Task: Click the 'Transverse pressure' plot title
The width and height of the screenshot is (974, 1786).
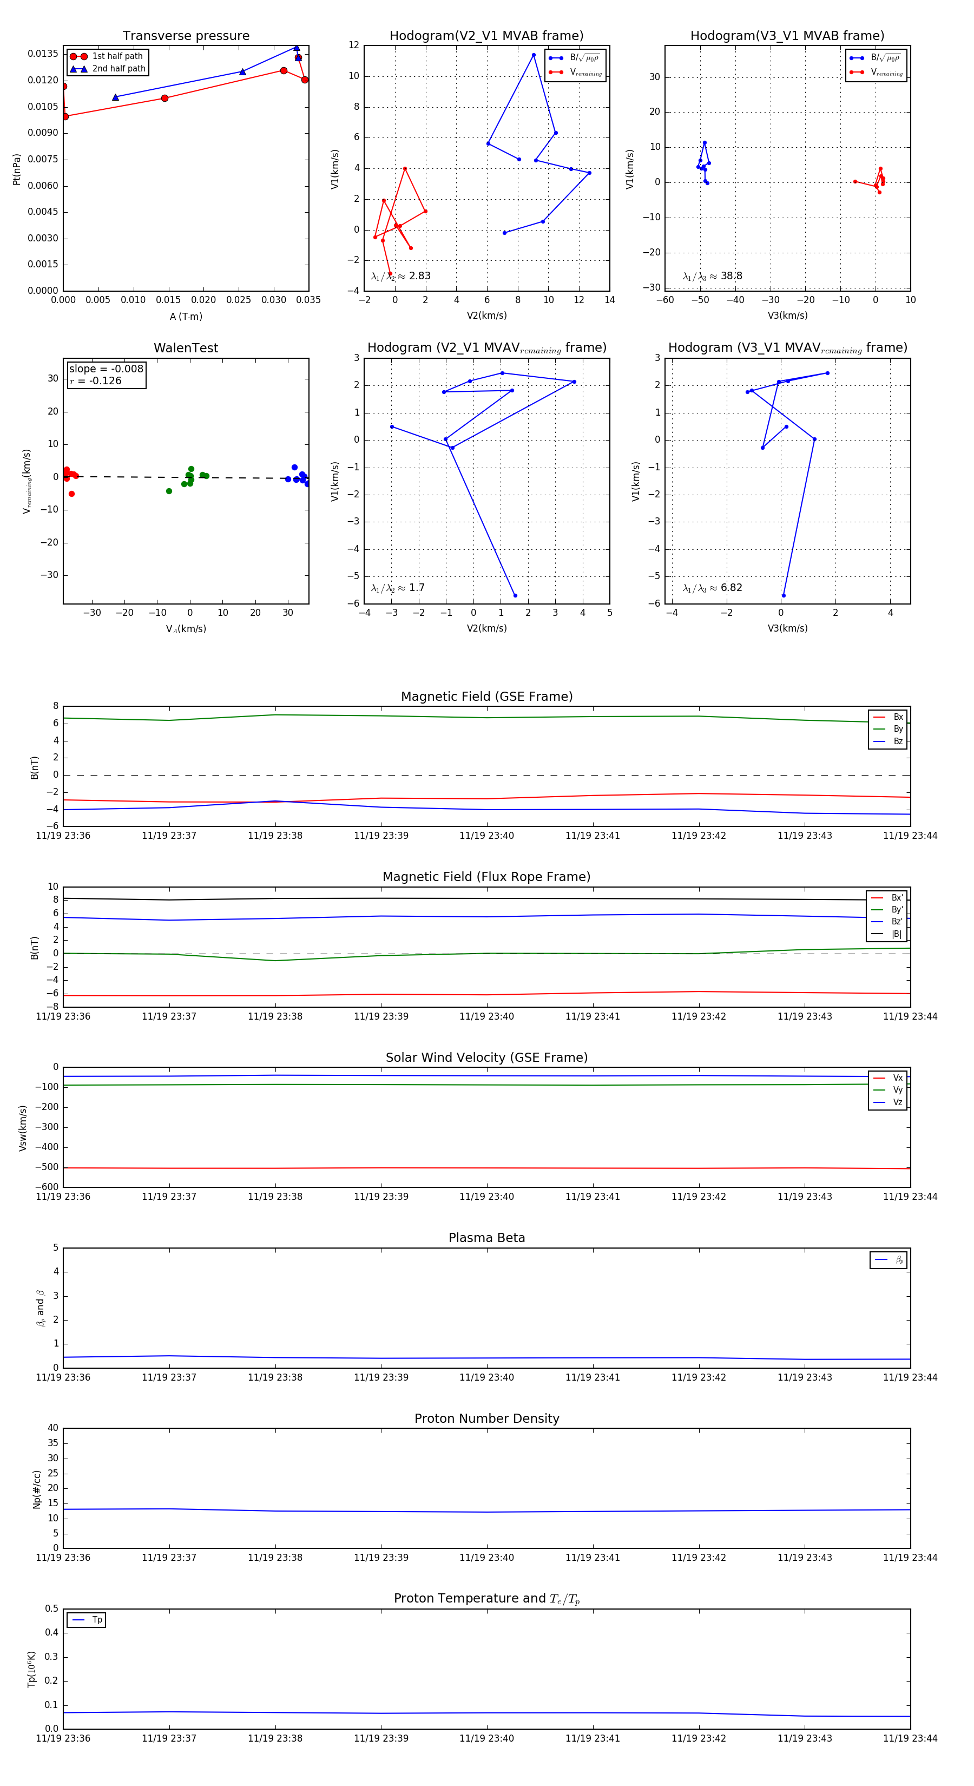Action: point(186,35)
